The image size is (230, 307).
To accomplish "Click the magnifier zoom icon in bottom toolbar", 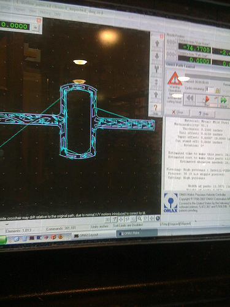I will (140, 219).
